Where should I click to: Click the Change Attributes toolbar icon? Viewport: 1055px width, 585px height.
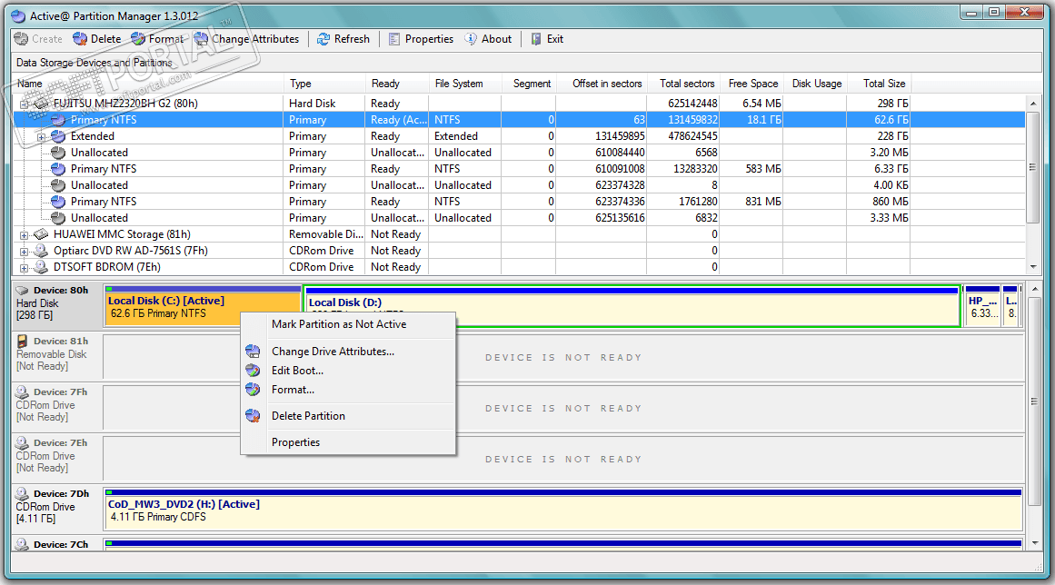coord(201,39)
